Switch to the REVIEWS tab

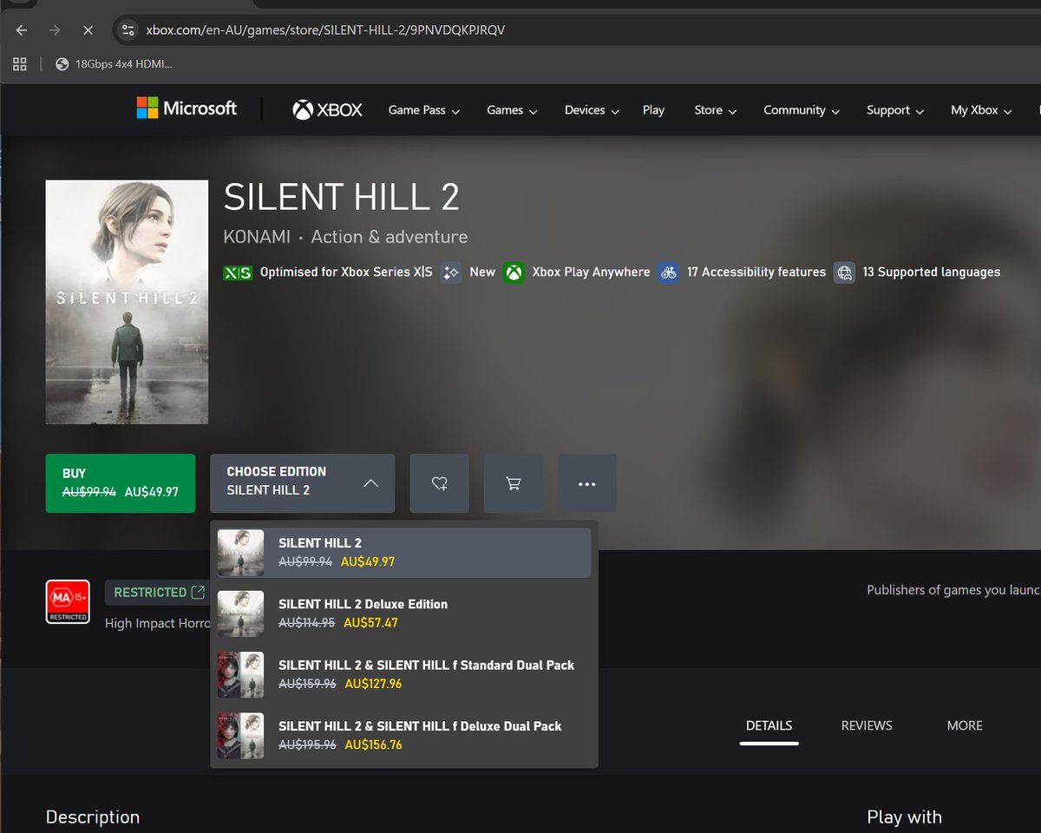coord(867,725)
